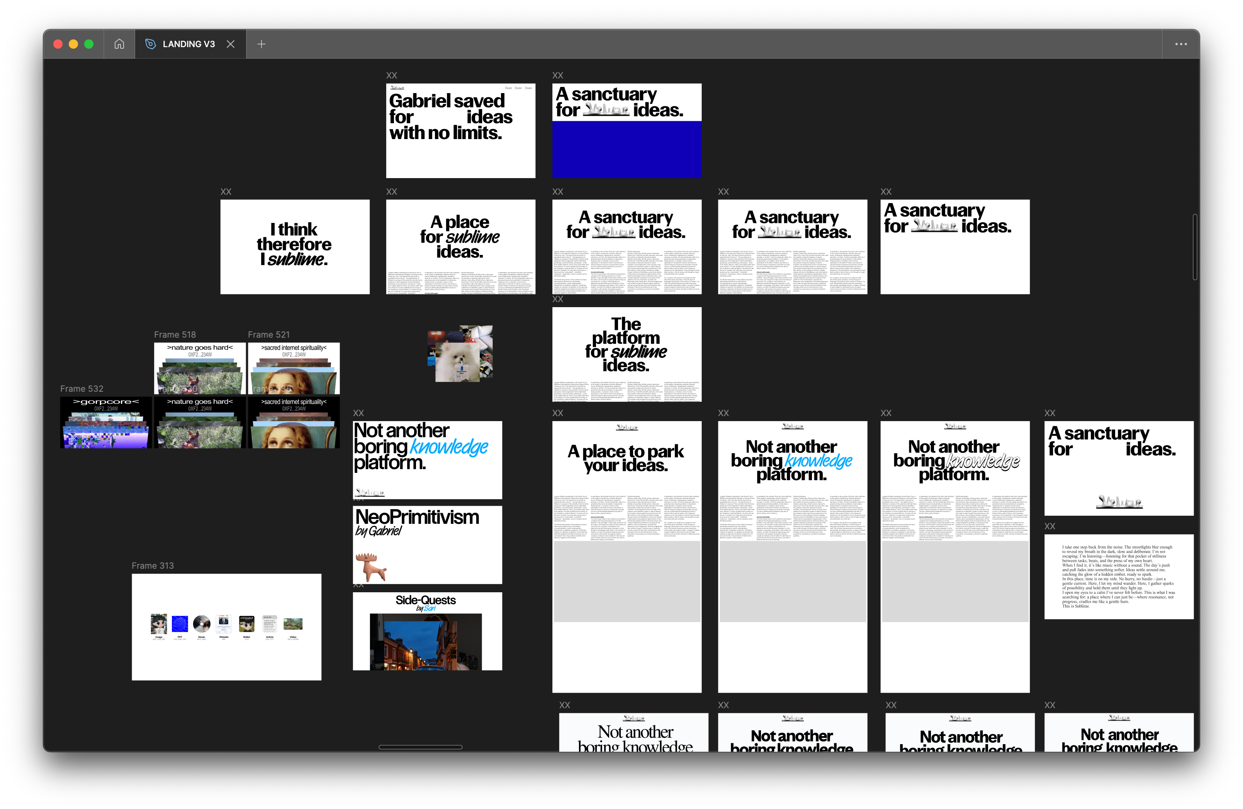Click the Figma file icon on tab
Image resolution: width=1243 pixels, height=809 pixels.
(x=150, y=44)
